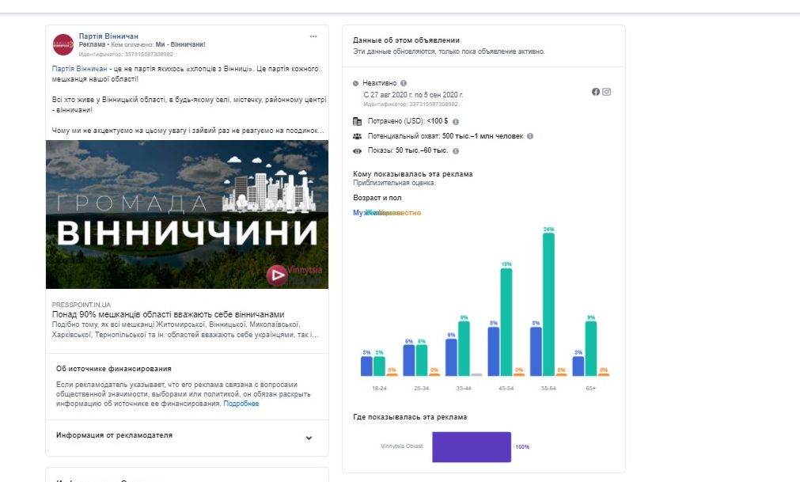Screen dimensions: 800x482
Task: Click the Instagram platform icon
Action: tap(607, 92)
